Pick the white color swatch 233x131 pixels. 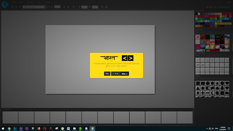tap(199, 14)
